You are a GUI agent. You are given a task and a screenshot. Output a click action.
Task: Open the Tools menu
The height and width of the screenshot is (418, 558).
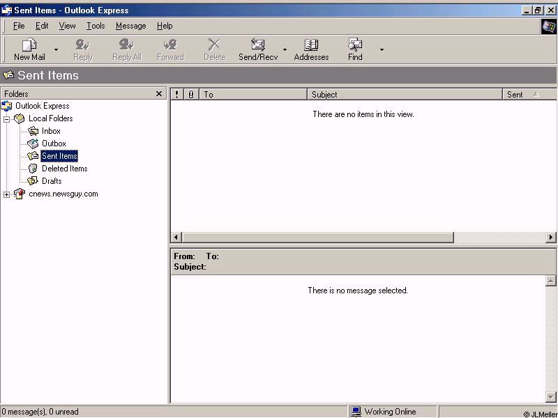tap(96, 26)
